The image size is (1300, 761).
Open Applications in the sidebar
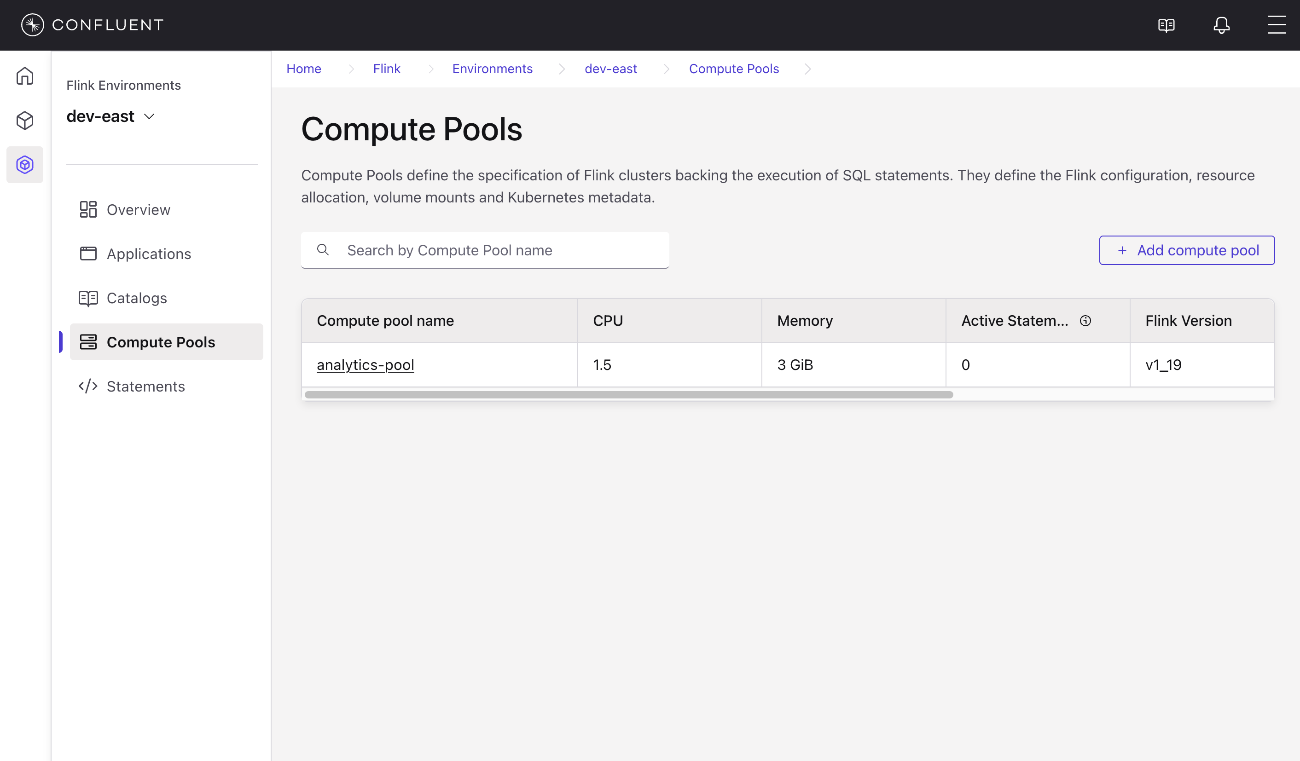(x=149, y=254)
